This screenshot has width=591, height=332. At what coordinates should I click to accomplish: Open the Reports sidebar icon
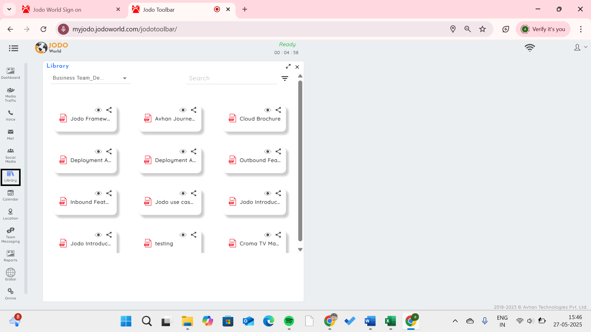pyautogui.click(x=10, y=256)
